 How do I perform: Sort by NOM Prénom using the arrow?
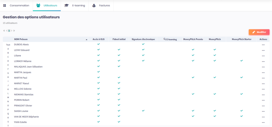click(87, 40)
